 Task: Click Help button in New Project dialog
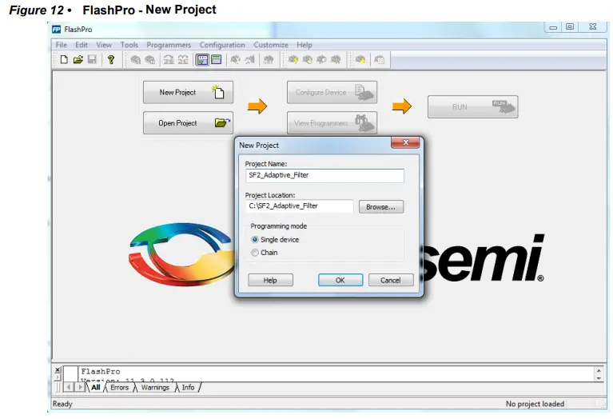pos(270,280)
